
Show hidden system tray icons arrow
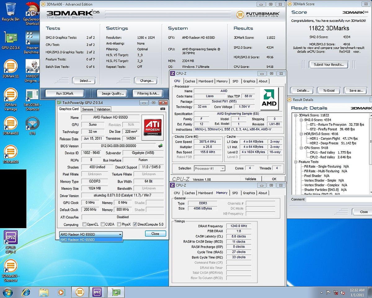(x=321, y=292)
